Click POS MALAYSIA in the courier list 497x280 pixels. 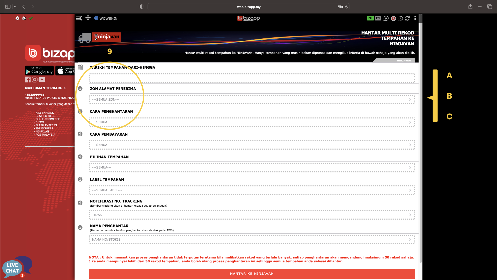point(46,135)
